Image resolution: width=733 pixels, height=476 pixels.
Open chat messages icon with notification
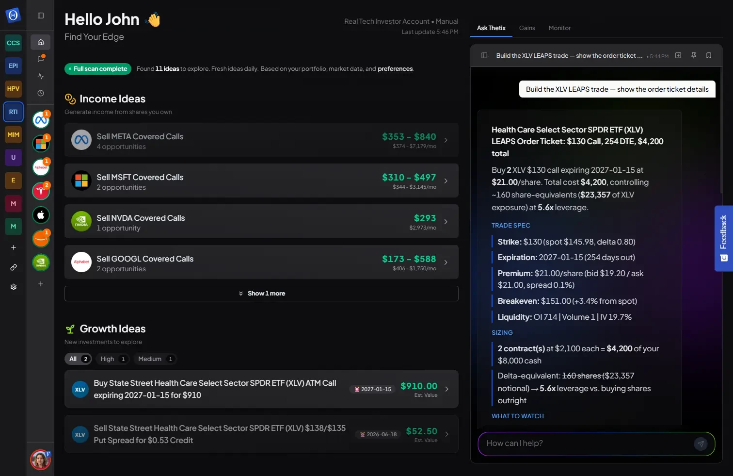coord(41,59)
